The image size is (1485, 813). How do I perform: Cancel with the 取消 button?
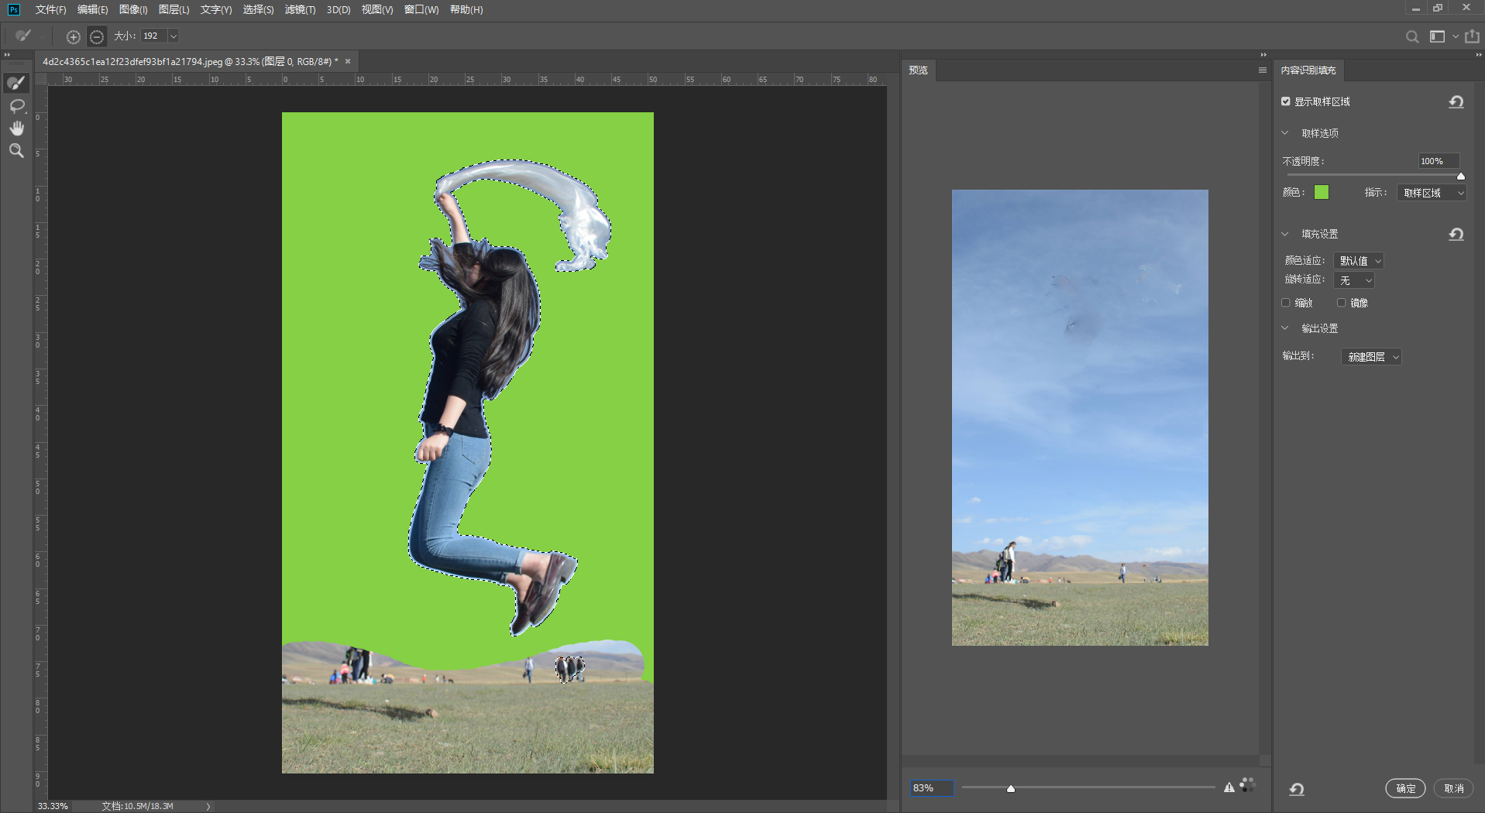(1454, 788)
